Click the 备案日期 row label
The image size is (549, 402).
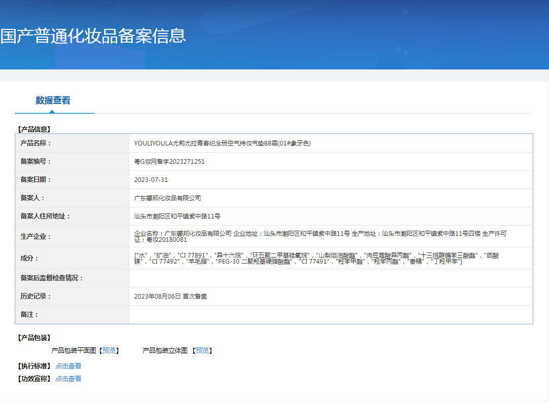(x=36, y=179)
